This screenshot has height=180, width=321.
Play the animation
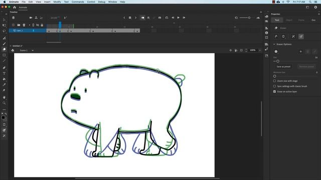point(179,18)
